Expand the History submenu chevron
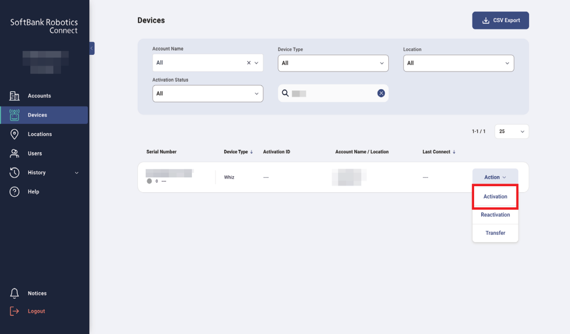This screenshot has height=334, width=570. pos(77,173)
